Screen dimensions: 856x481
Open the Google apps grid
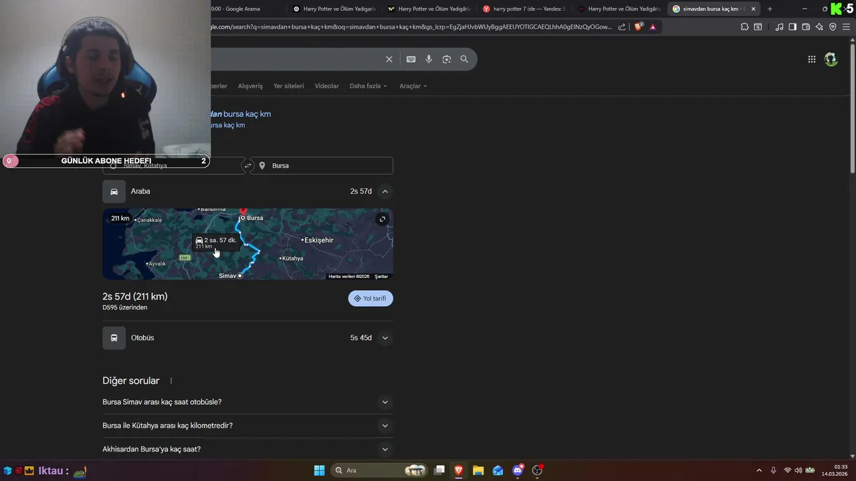(812, 59)
